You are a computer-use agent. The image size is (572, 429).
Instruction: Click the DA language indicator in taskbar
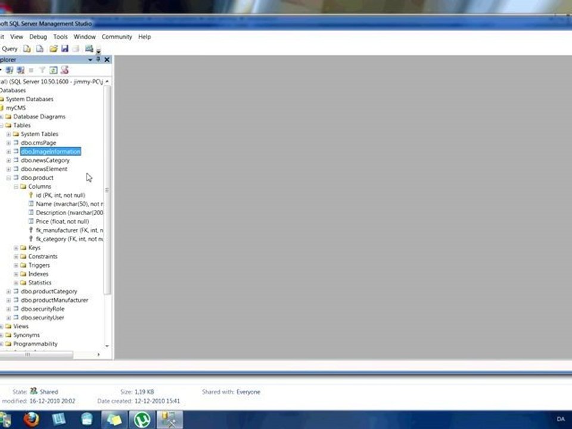[x=561, y=419]
